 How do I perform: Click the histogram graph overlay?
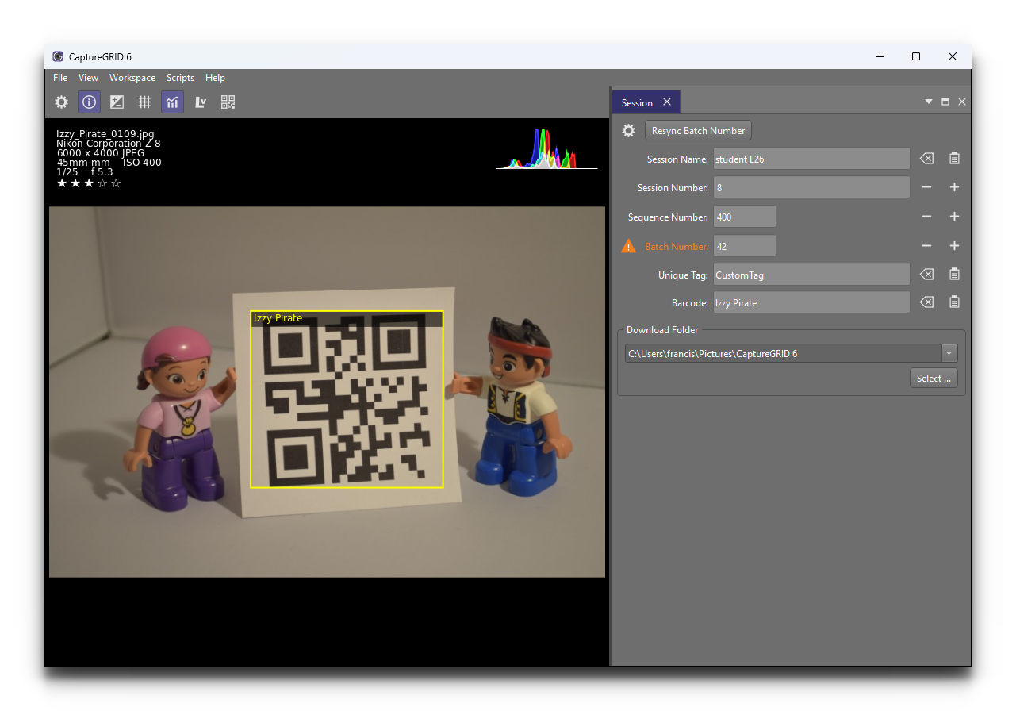pyautogui.click(x=547, y=149)
